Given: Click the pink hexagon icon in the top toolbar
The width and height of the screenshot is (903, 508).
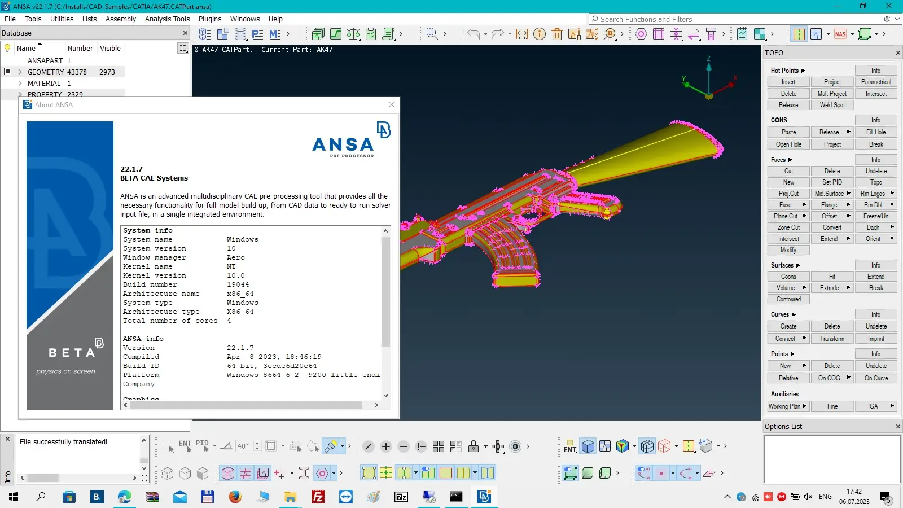Looking at the screenshot, I should pos(641,34).
